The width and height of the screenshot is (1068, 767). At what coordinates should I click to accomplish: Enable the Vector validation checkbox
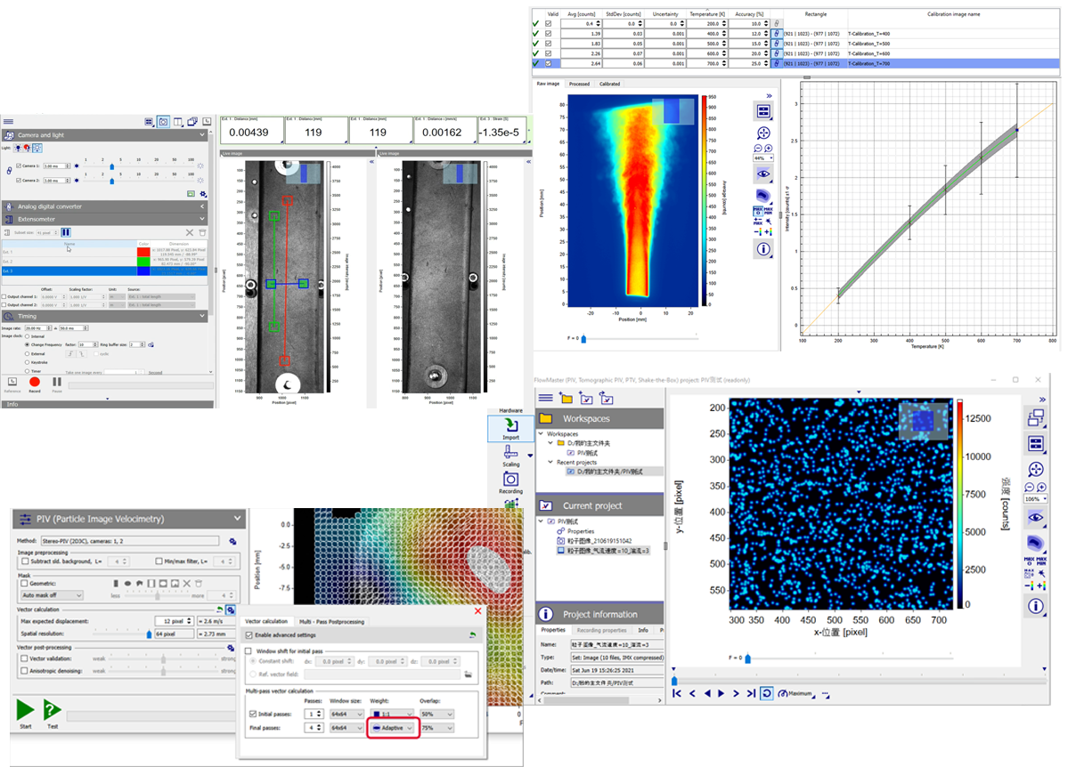(x=22, y=658)
